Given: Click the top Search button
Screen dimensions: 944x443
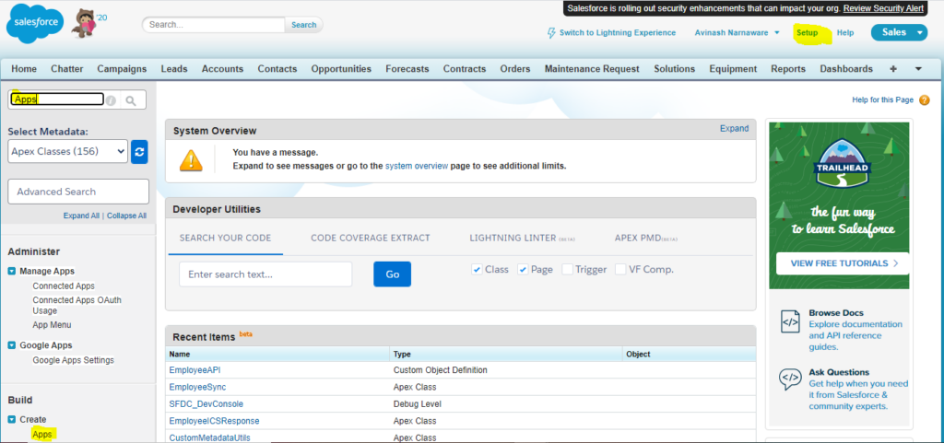Looking at the screenshot, I should point(303,25).
